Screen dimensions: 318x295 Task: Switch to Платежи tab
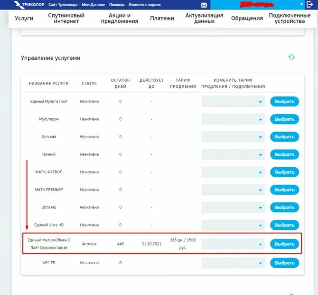tap(162, 18)
